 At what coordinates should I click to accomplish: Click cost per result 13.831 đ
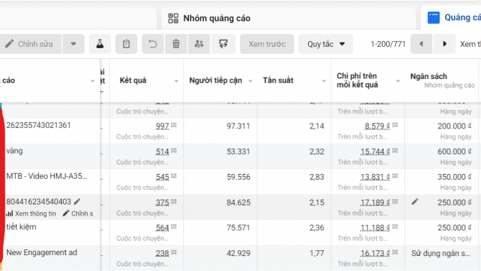coord(375,177)
